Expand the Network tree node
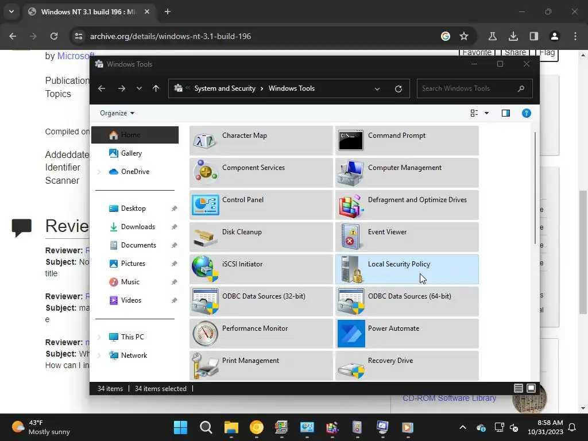Screen dimensions: 588x441 [99, 355]
